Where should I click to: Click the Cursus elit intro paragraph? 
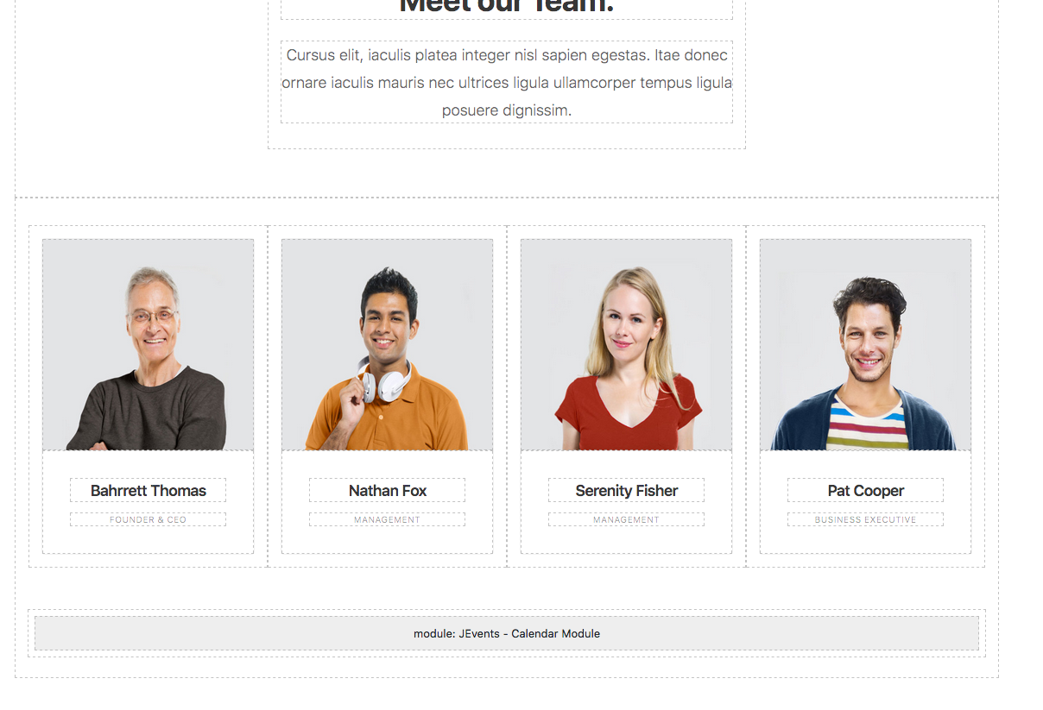[x=507, y=82]
